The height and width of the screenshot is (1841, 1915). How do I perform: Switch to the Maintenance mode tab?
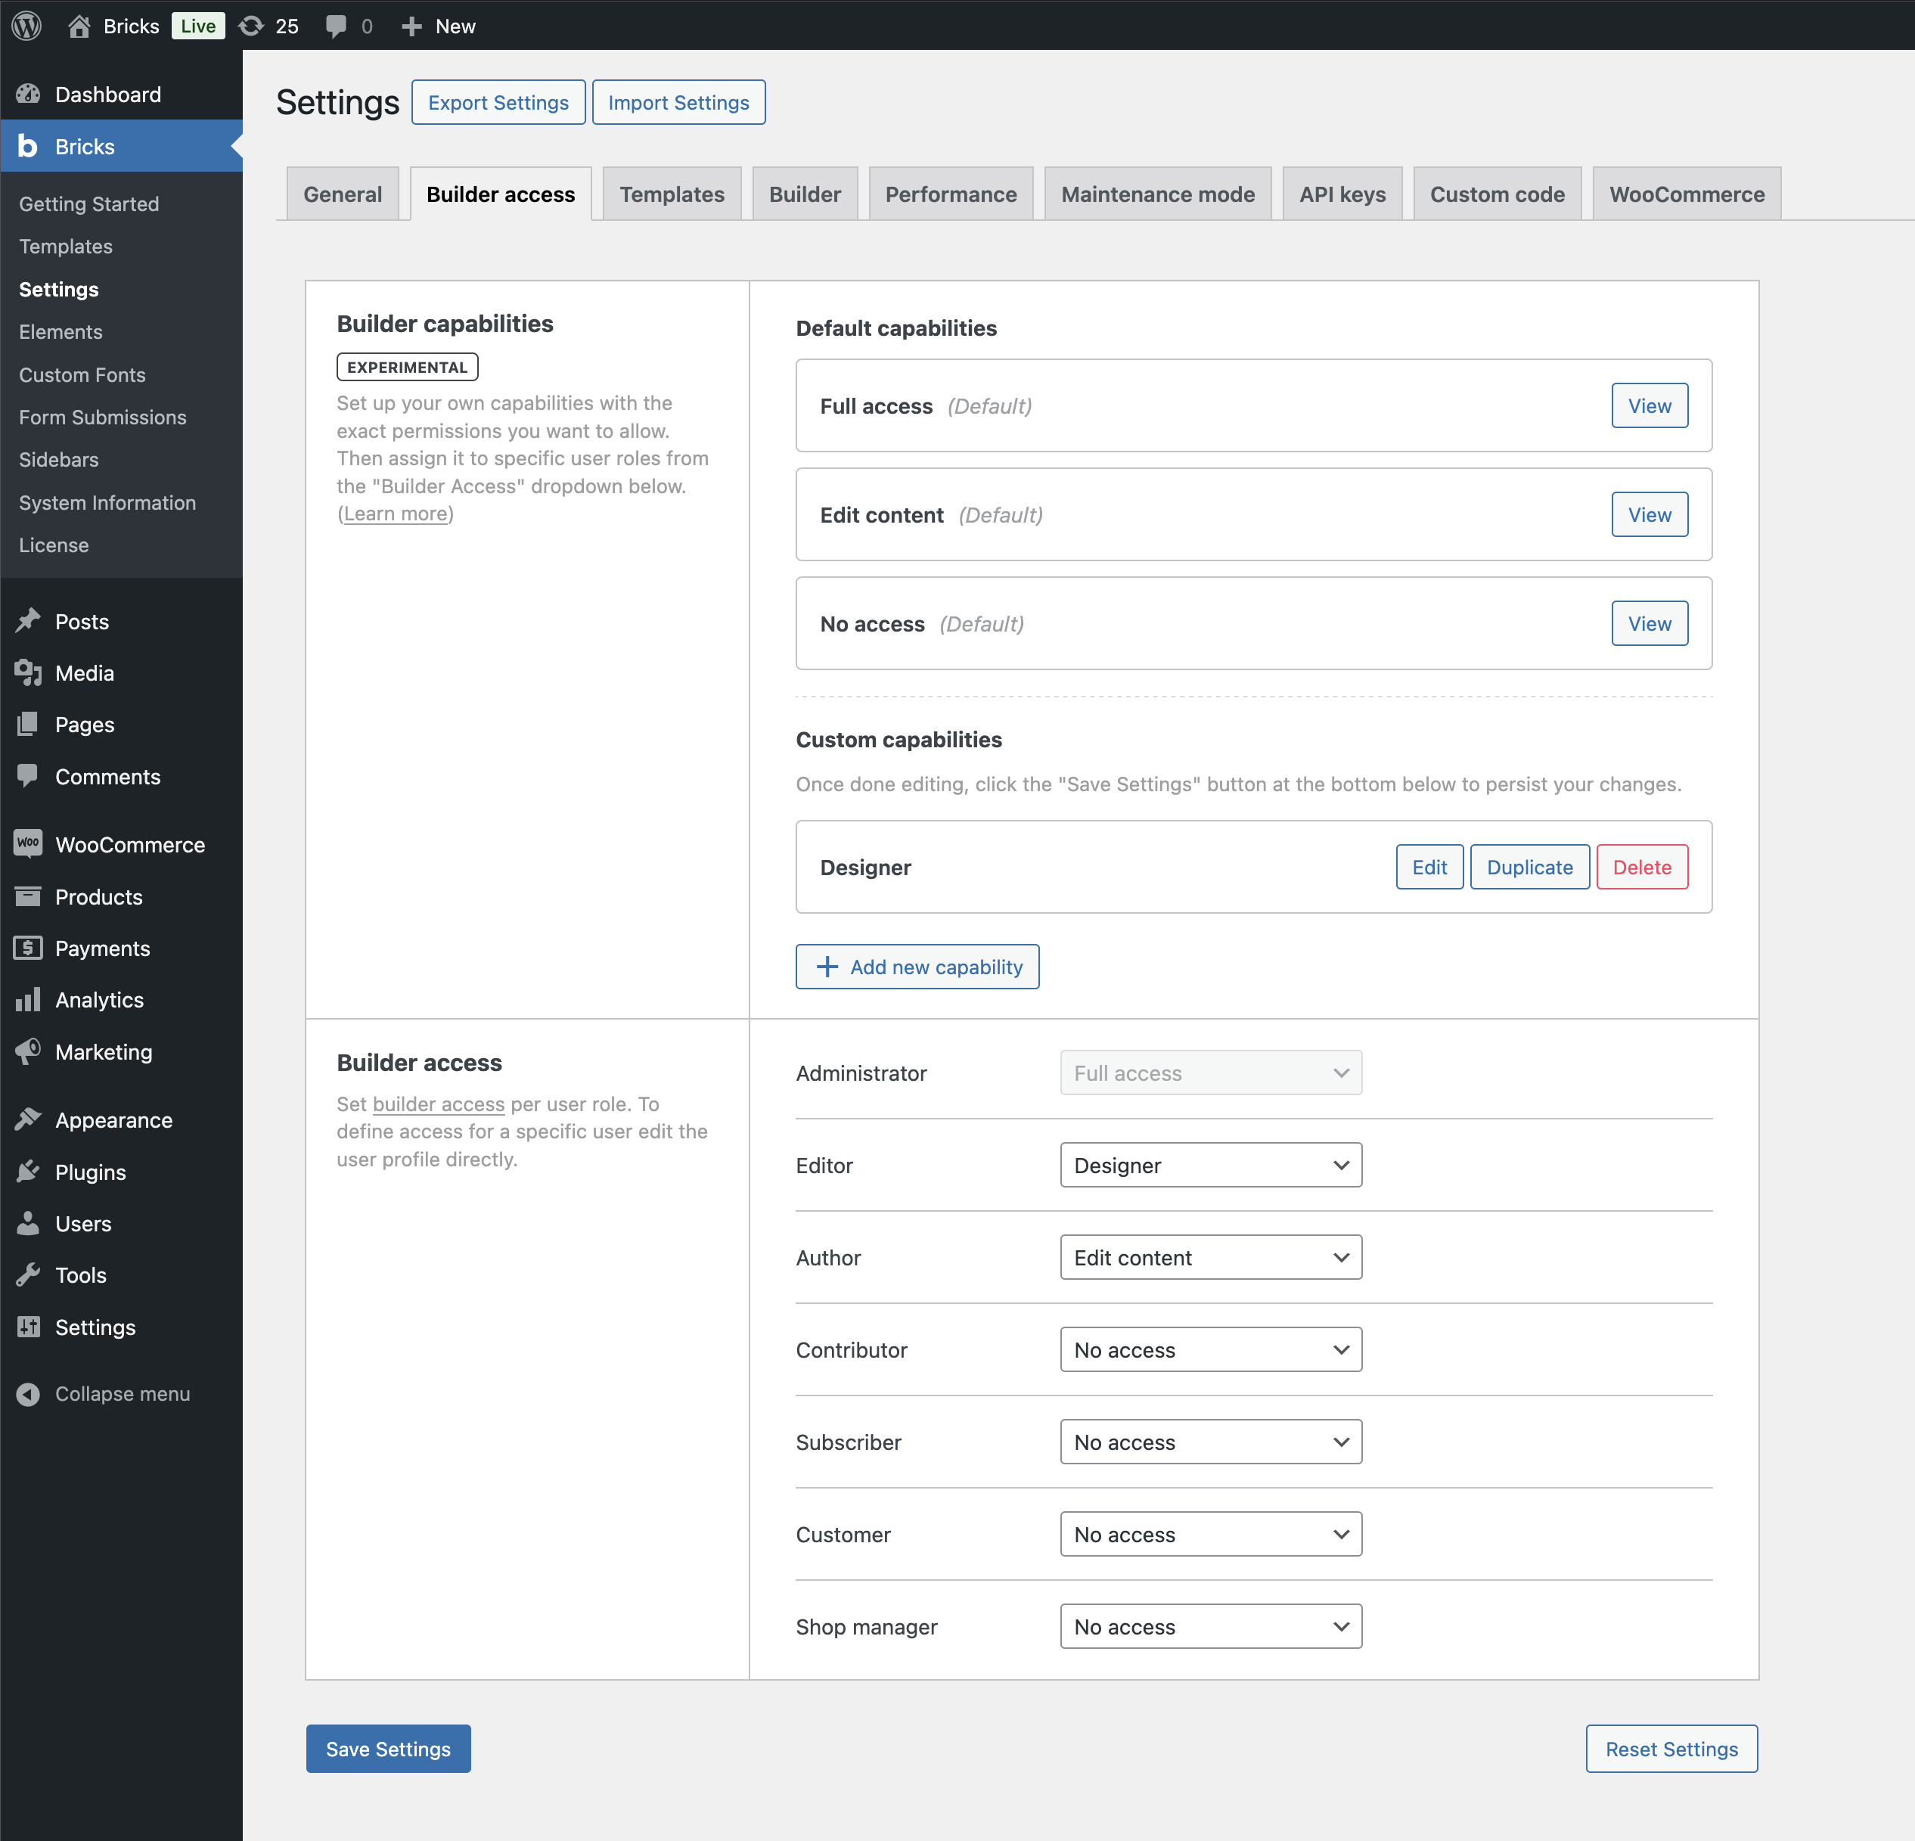point(1157,194)
